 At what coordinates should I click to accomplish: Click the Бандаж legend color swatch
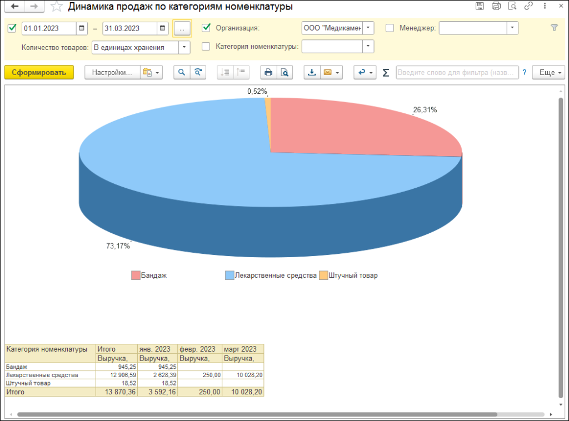[x=136, y=275]
